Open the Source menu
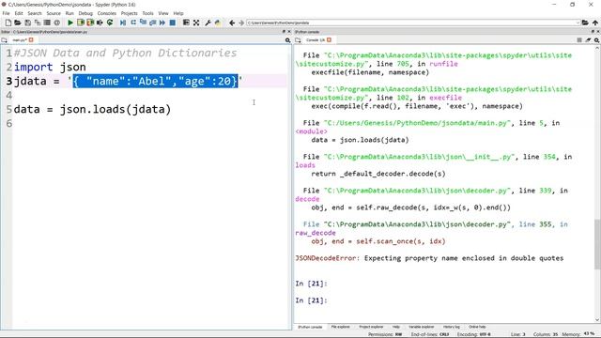 pos(54,13)
